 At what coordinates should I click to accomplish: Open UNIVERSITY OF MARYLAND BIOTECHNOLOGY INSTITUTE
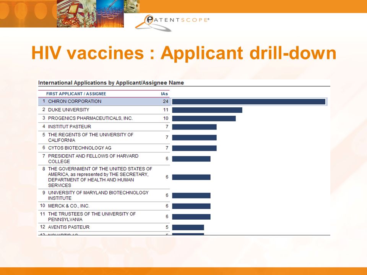point(98,195)
